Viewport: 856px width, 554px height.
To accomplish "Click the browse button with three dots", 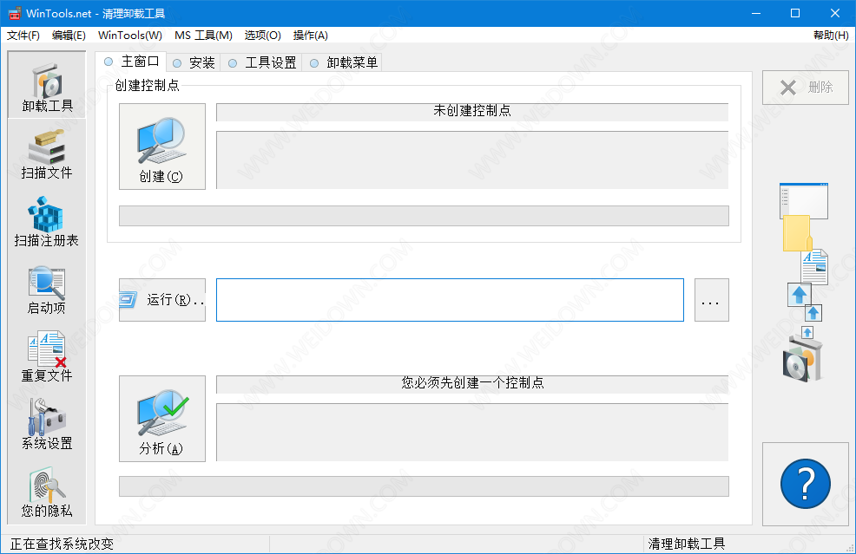I will coord(711,300).
